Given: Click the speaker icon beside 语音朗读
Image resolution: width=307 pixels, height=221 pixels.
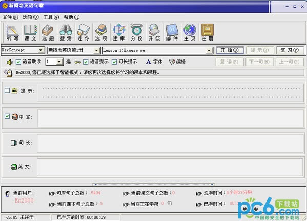Looking at the screenshot, I should pos(10,62).
